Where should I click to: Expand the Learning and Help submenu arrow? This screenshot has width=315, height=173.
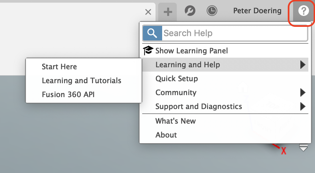[x=303, y=65]
